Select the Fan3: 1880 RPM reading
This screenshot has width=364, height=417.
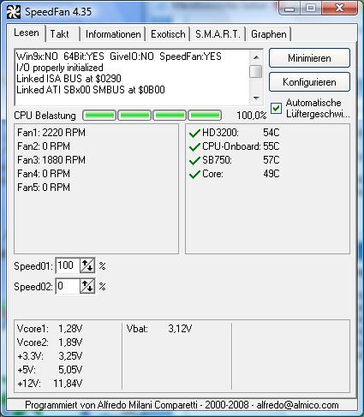pos(51,160)
